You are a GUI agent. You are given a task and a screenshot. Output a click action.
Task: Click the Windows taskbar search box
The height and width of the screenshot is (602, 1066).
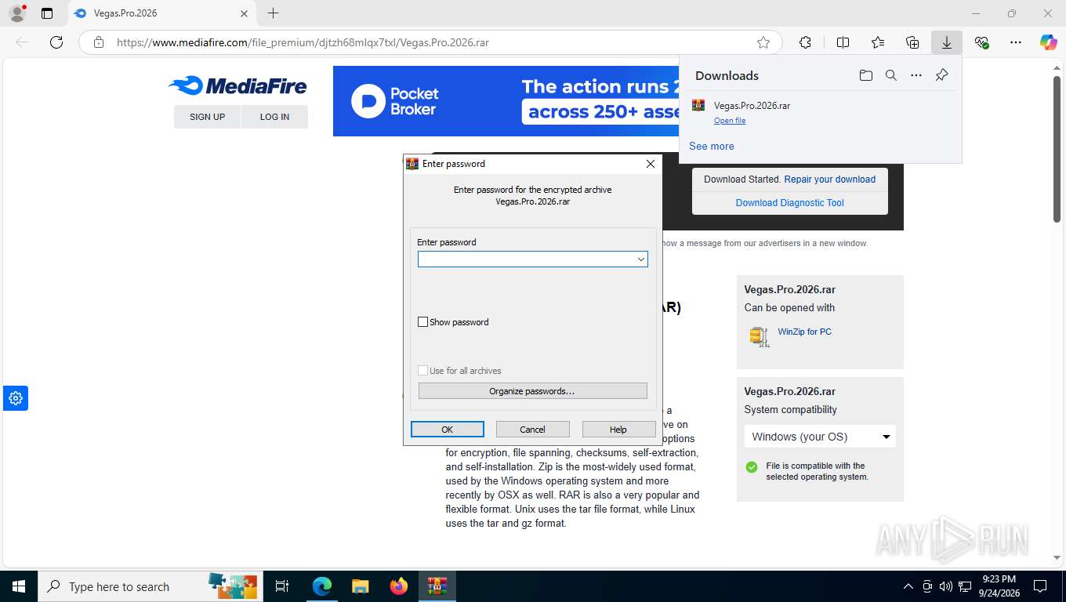pos(149,586)
